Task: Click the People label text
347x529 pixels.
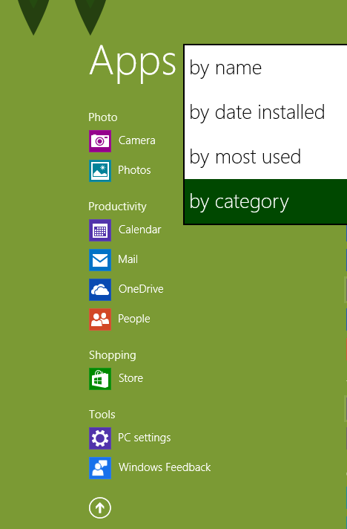Action: 134,319
